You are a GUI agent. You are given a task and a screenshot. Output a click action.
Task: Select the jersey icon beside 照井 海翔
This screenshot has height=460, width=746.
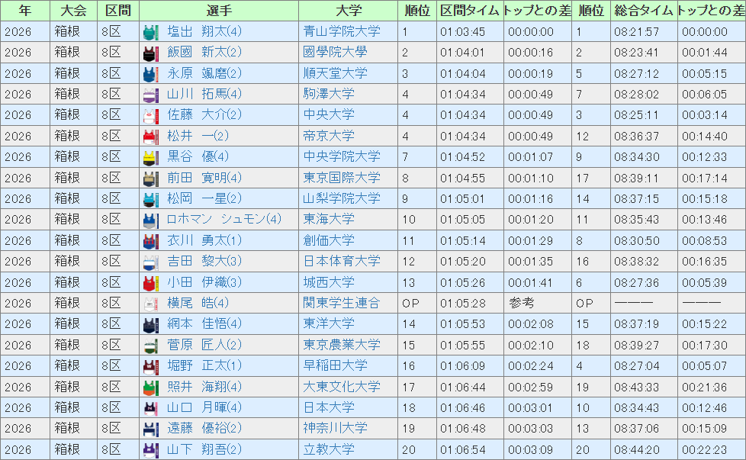(150, 387)
